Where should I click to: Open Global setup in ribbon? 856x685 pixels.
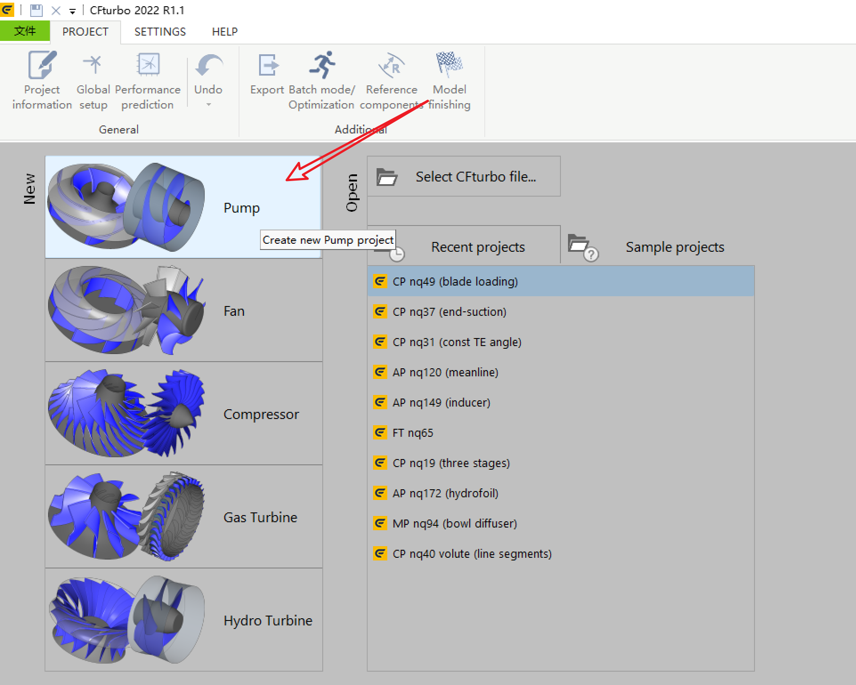point(93,80)
